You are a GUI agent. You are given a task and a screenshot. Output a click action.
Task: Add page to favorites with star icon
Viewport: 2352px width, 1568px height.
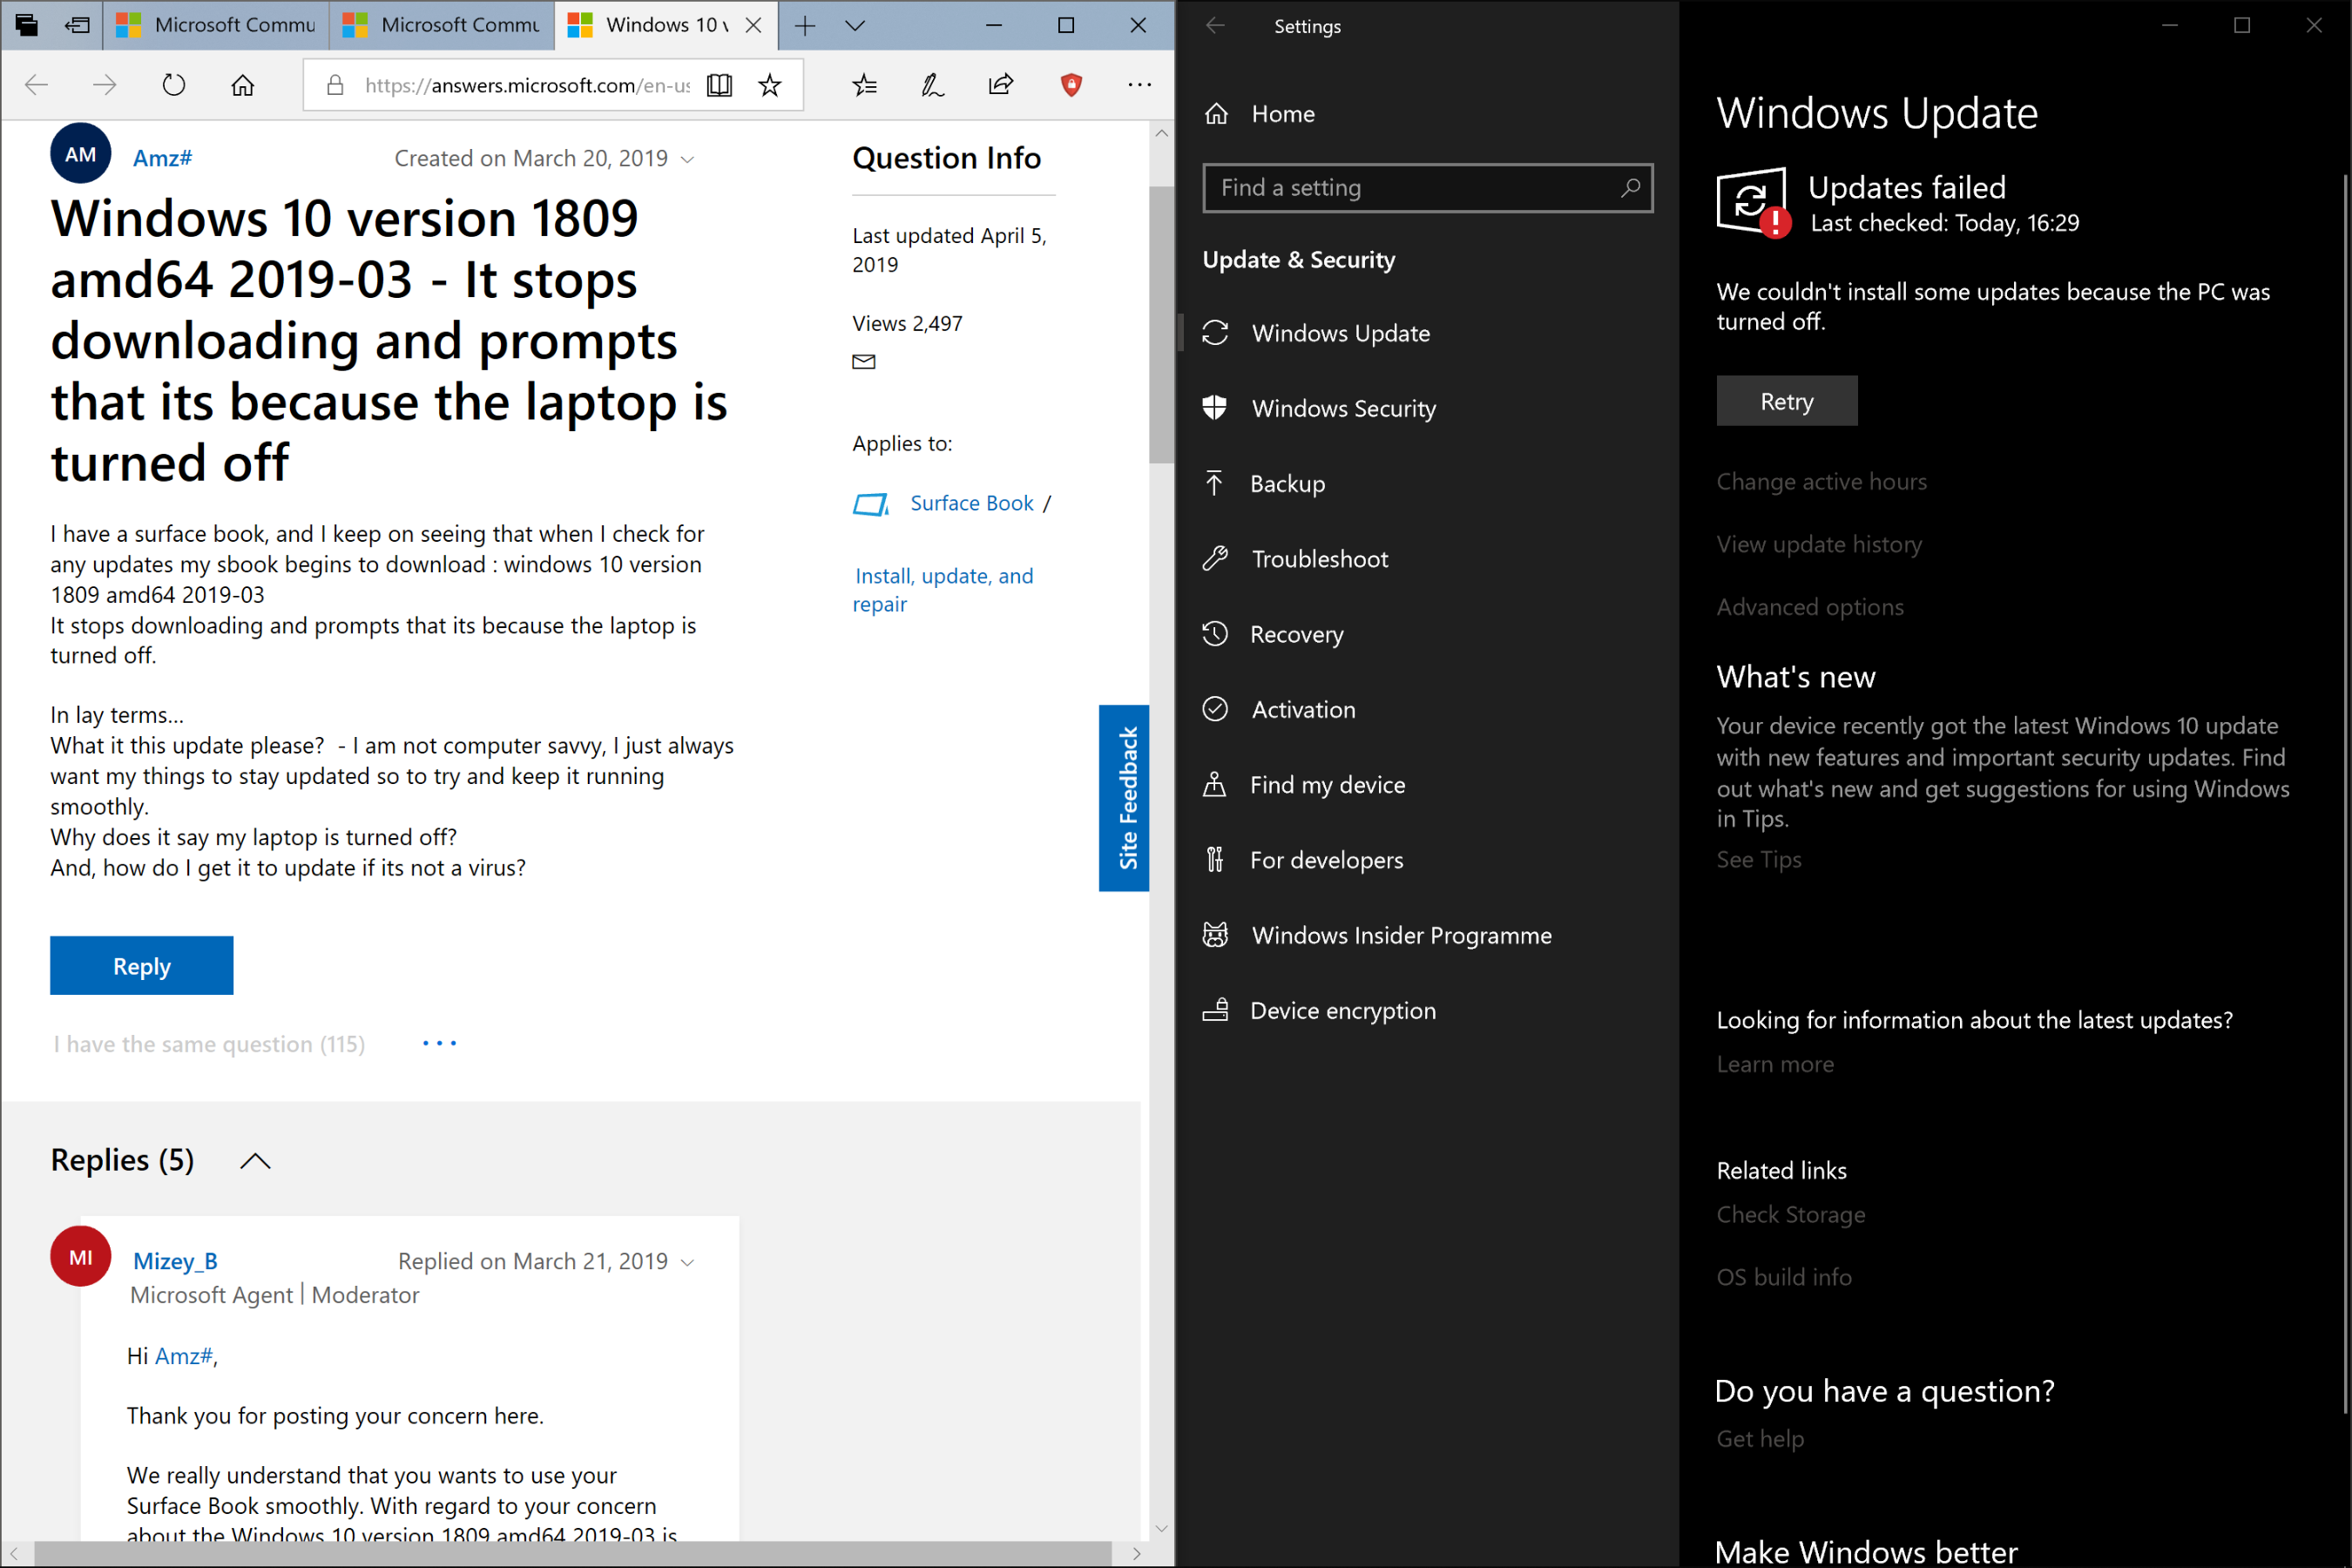769,85
